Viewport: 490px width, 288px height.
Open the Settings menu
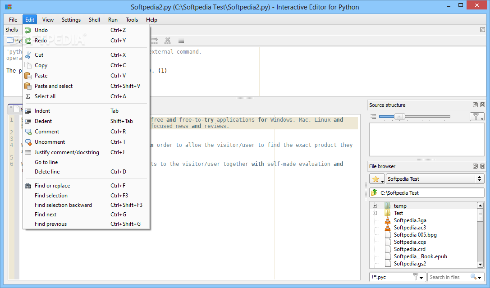71,20
